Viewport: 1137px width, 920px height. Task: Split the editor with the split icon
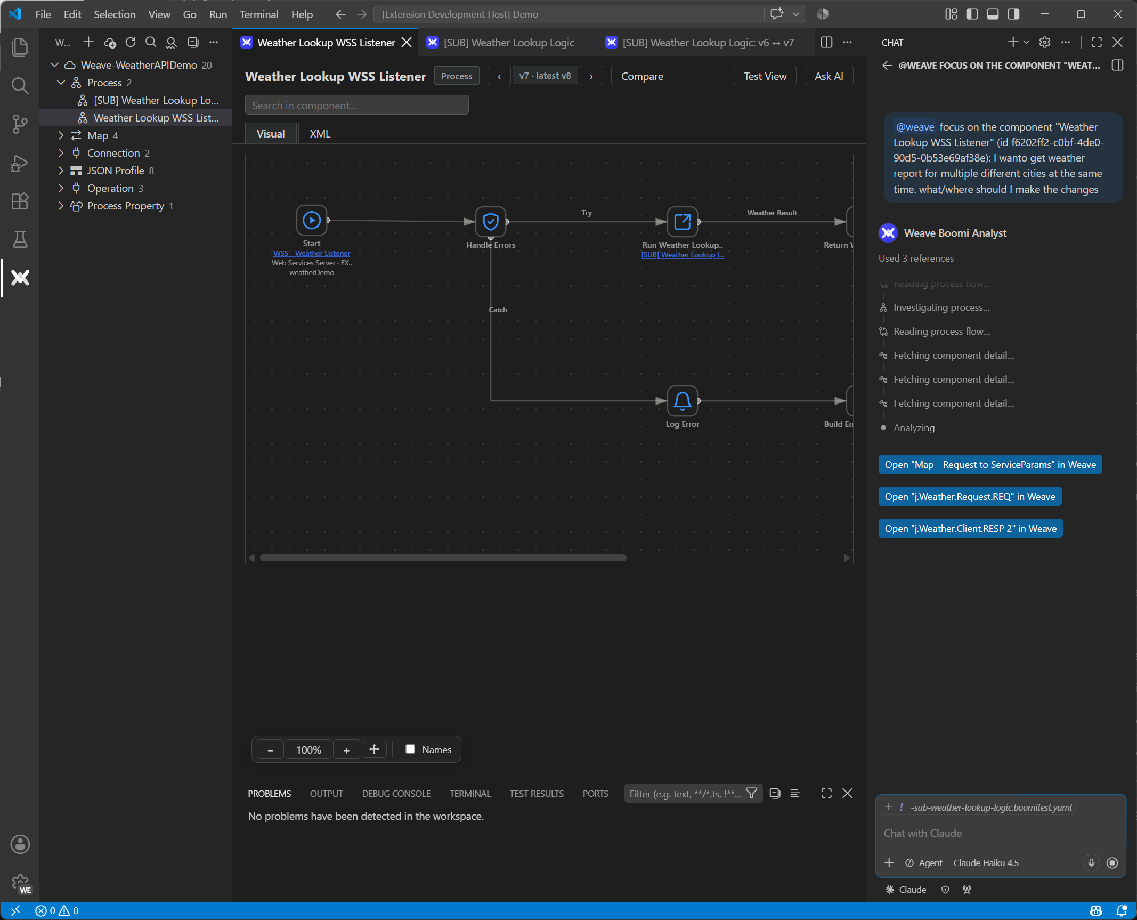point(826,42)
